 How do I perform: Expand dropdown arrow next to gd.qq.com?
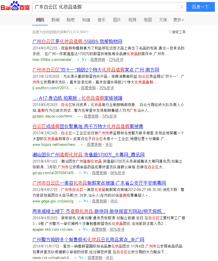coord(80,173)
